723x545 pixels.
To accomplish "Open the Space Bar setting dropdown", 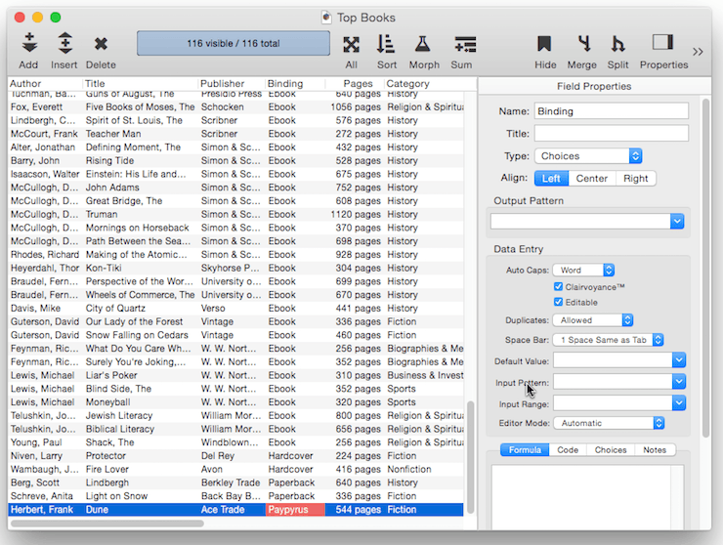I will [x=608, y=340].
